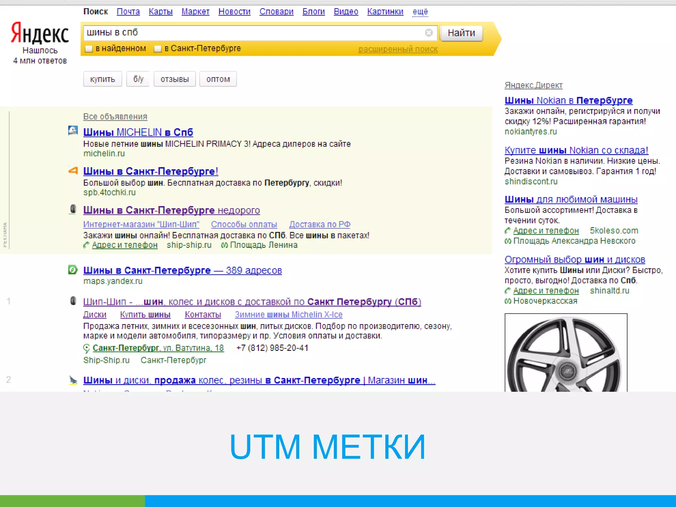Click the metro icon near Площадь Ленина
This screenshot has height=507, width=676.
click(x=224, y=245)
